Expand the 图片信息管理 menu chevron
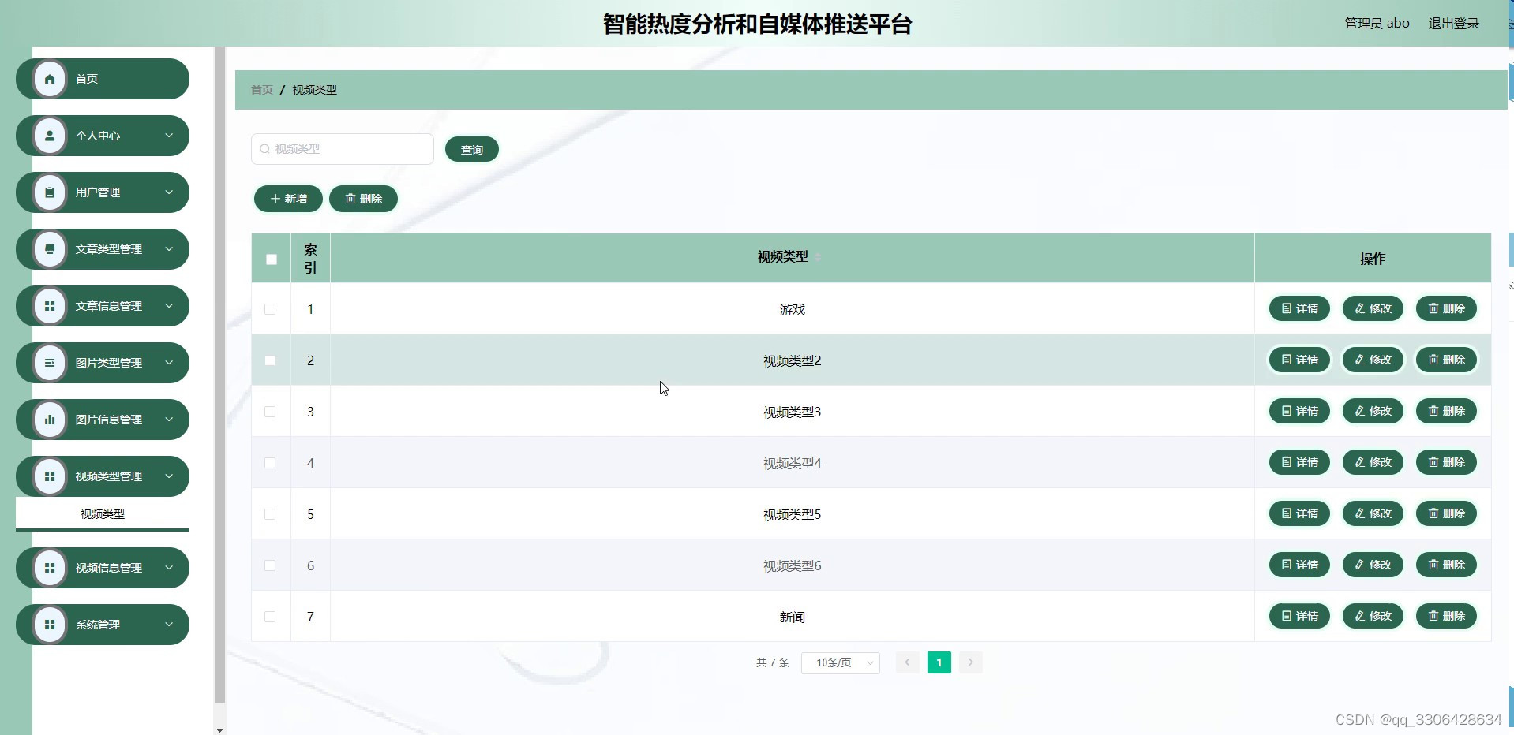Screen dimensions: 1514x735 point(169,420)
